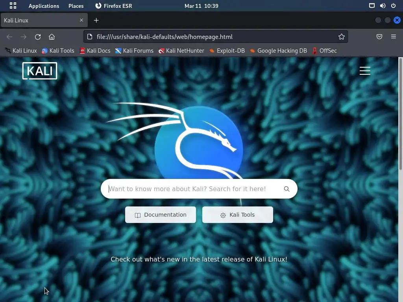Open the Places menu
Screen dimensions: 403x302
pos(76,6)
